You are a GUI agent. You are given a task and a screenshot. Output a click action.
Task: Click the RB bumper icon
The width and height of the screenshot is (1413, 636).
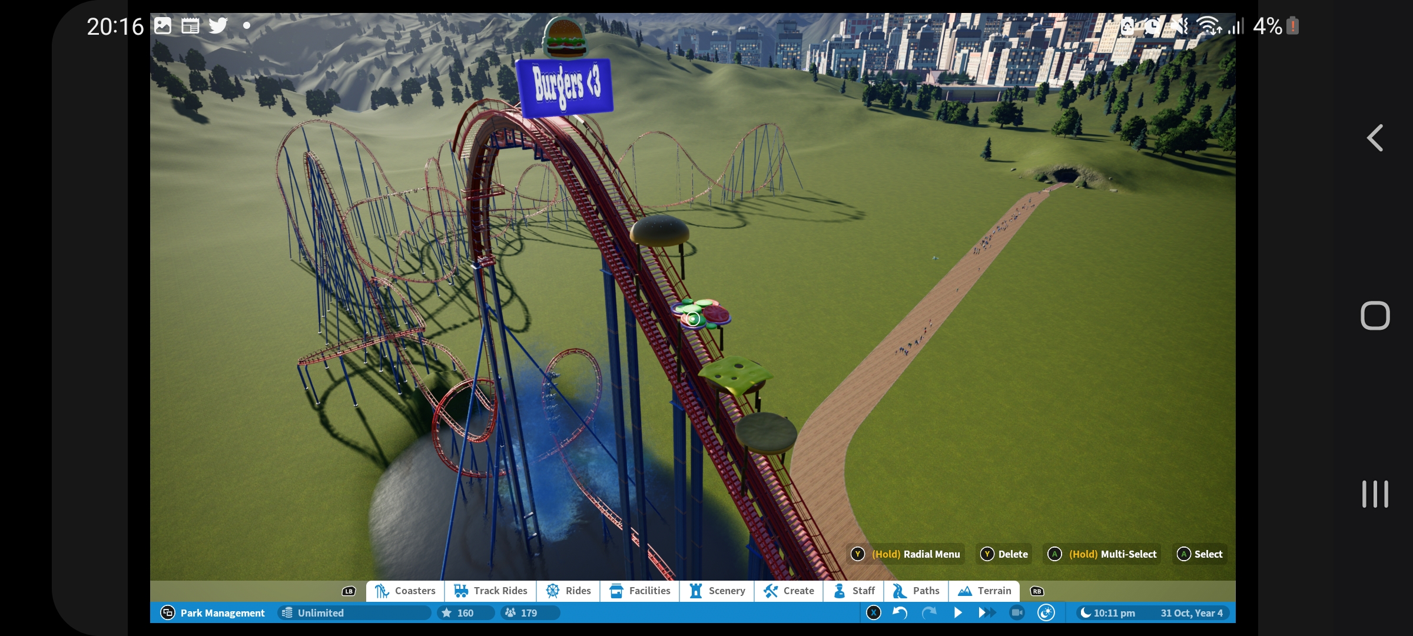1037,591
